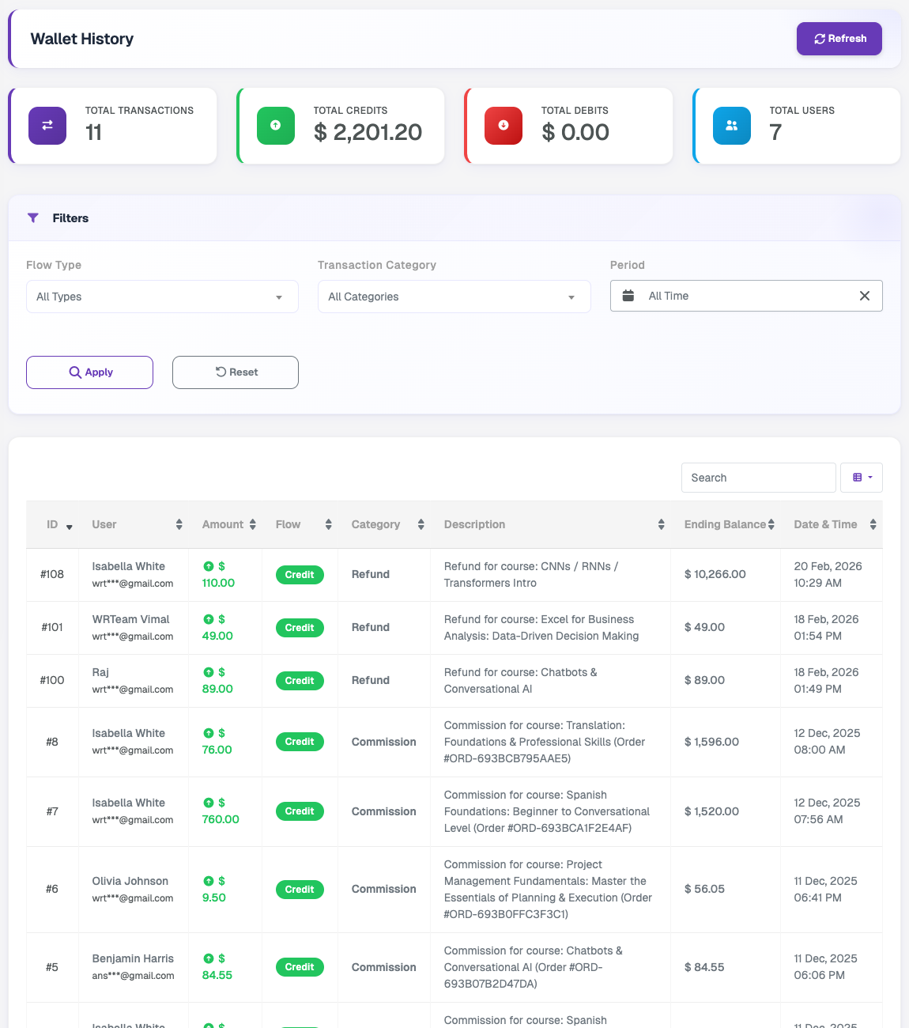This screenshot has height=1028, width=909.
Task: Click the calendar icon in Period field
Action: point(628,296)
